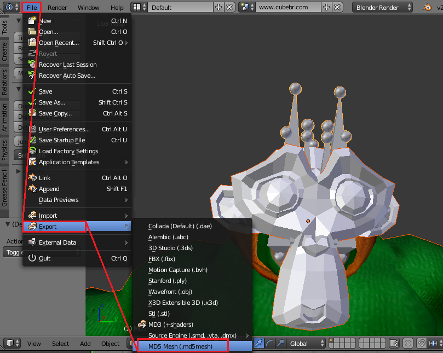Export as FBX (.fbx)

(192, 259)
